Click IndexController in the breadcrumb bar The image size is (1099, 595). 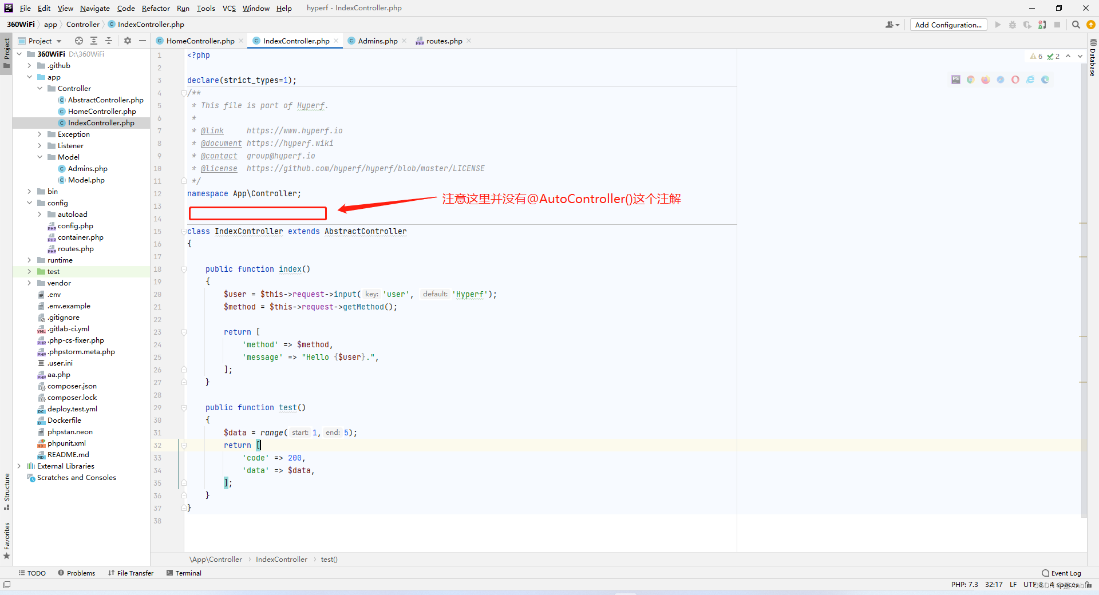click(281, 560)
